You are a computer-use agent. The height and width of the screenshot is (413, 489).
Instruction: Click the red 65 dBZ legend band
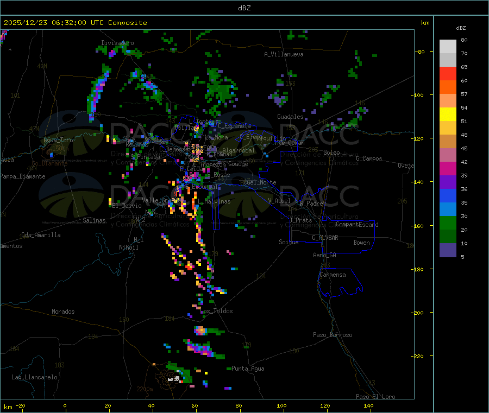[x=448, y=73]
